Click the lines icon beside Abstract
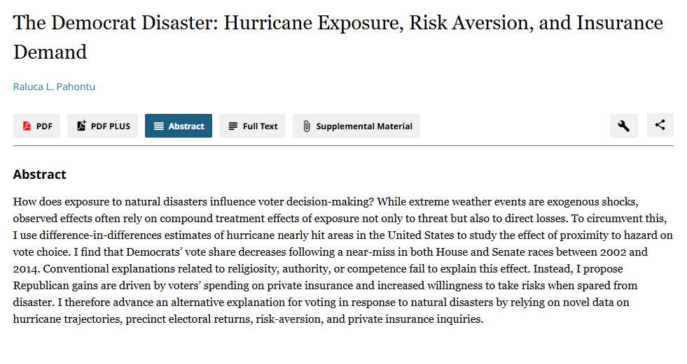687x364 pixels. pyautogui.click(x=158, y=126)
